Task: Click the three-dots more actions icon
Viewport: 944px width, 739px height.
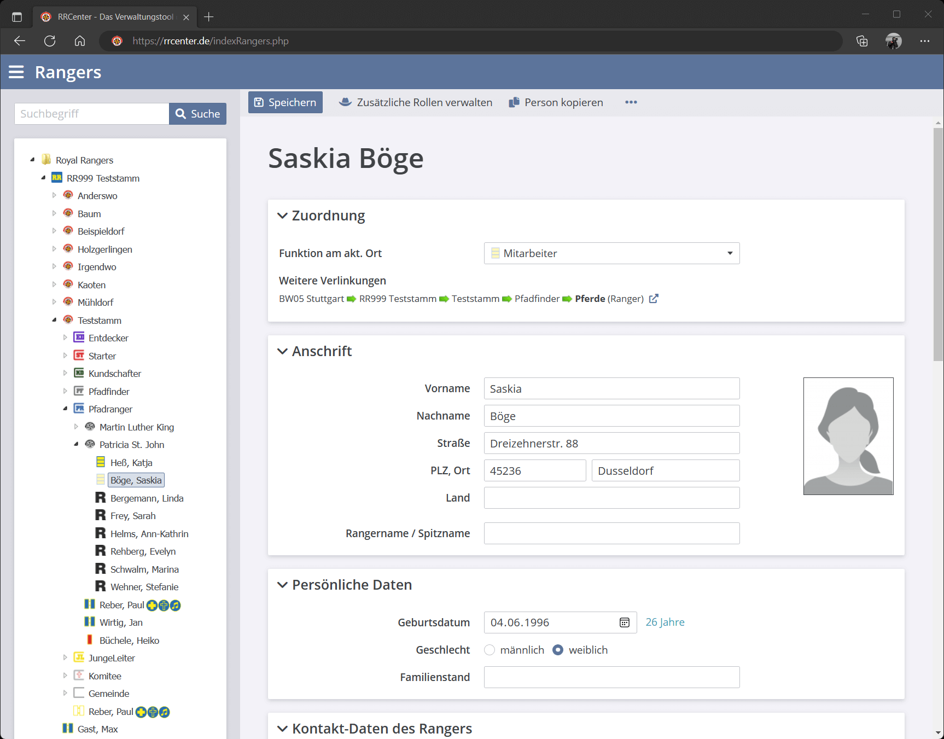Action: (631, 102)
